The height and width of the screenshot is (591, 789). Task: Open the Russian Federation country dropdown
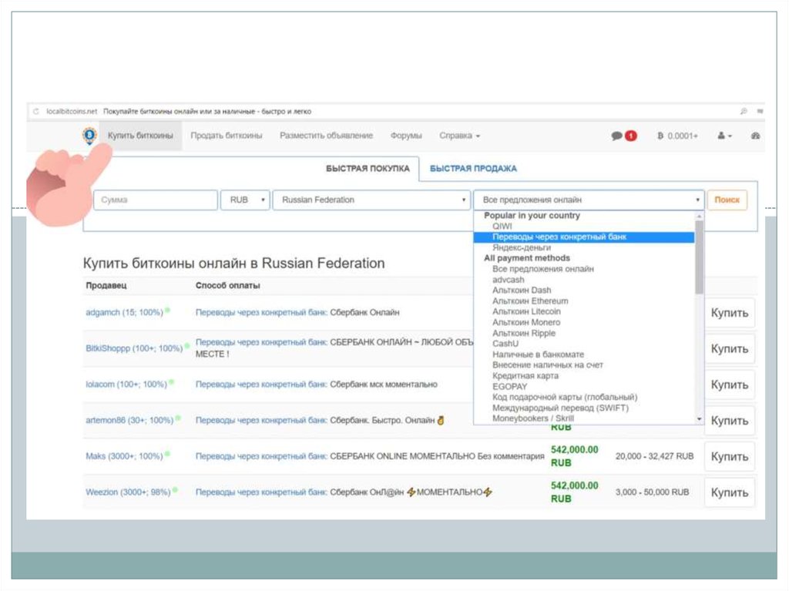(371, 200)
